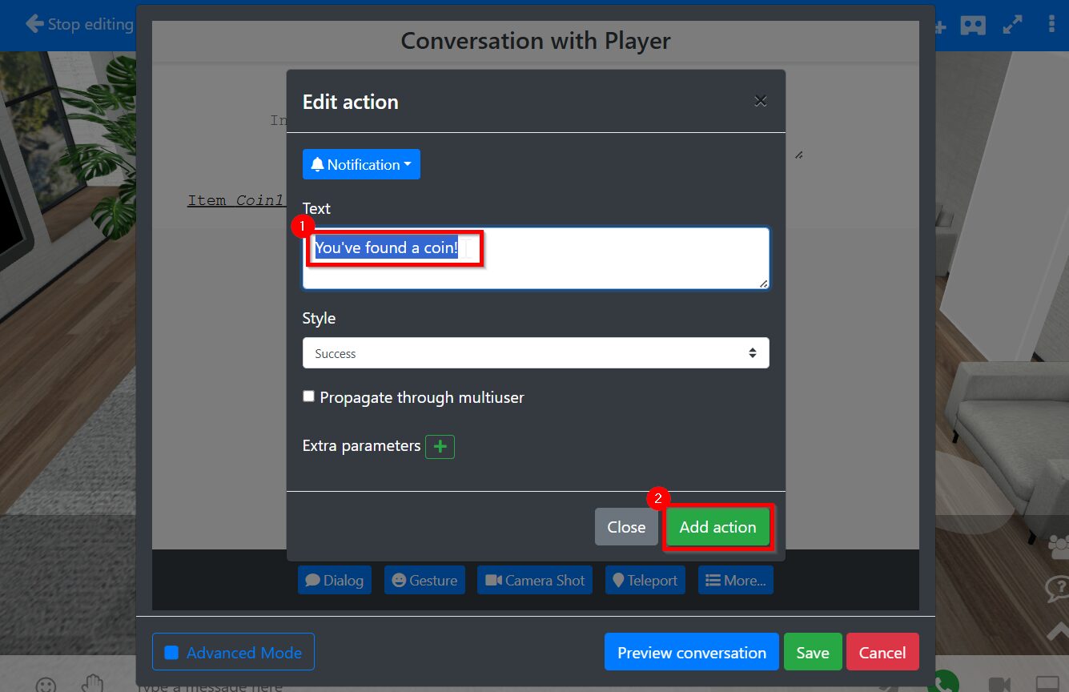The height and width of the screenshot is (692, 1069).
Task: Click inside the notification Text field
Action: click(535, 258)
